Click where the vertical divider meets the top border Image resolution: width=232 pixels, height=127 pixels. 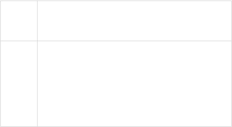37,1
